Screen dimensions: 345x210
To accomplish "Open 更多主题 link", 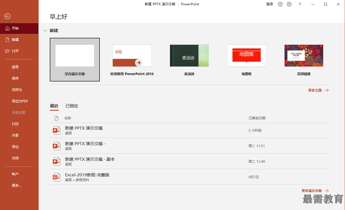I will click(x=315, y=90).
